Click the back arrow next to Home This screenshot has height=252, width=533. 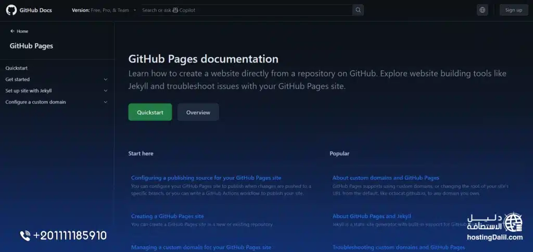point(12,31)
